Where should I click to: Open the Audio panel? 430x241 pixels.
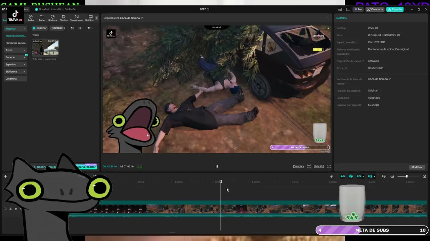coord(31,18)
